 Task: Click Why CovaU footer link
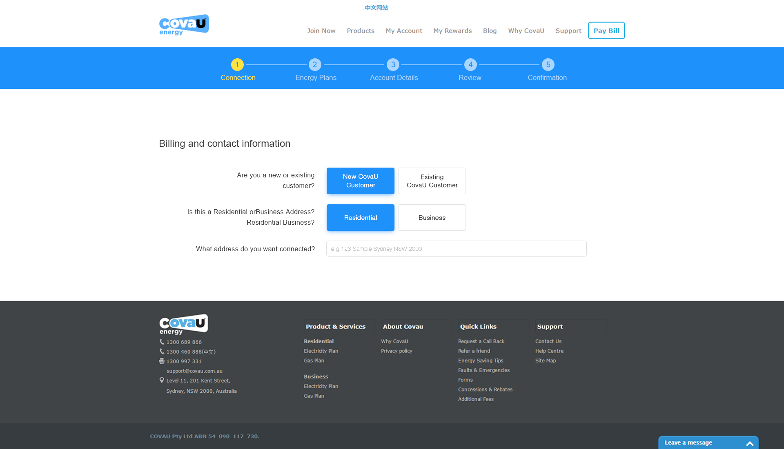tap(394, 341)
